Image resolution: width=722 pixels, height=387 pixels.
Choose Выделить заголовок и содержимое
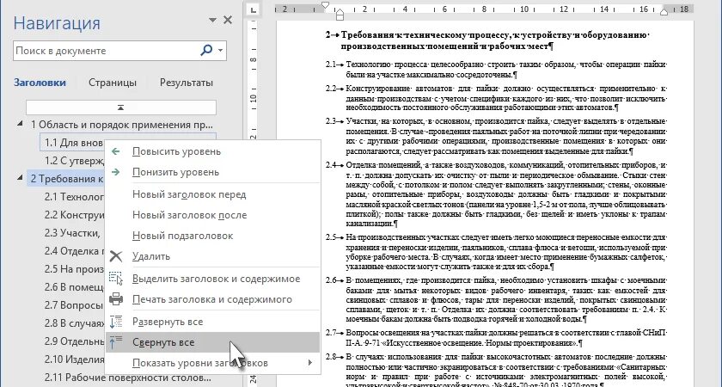[213, 279]
